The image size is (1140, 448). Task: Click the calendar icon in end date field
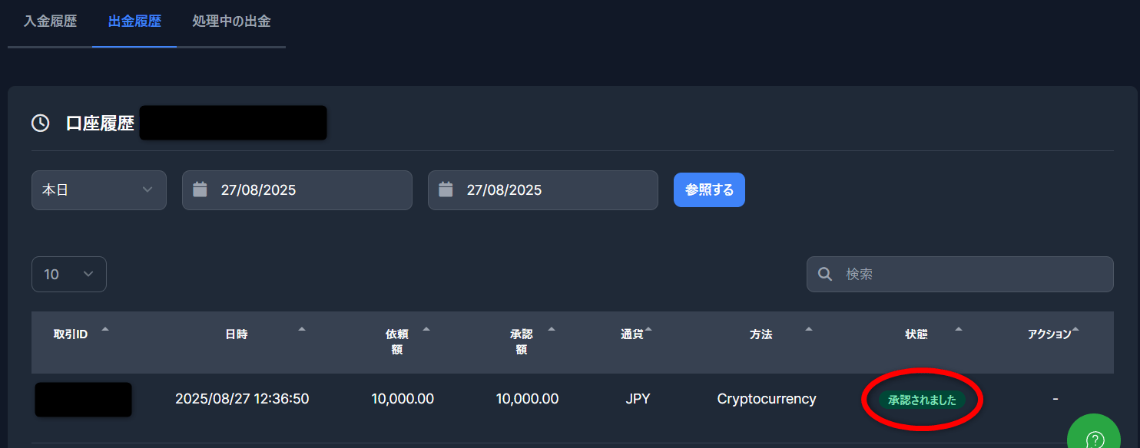click(x=446, y=189)
